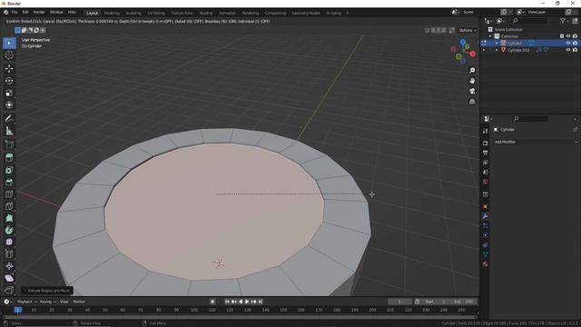Hide the Cylinder object in viewport
The height and width of the screenshot is (327, 581).
coord(568,43)
